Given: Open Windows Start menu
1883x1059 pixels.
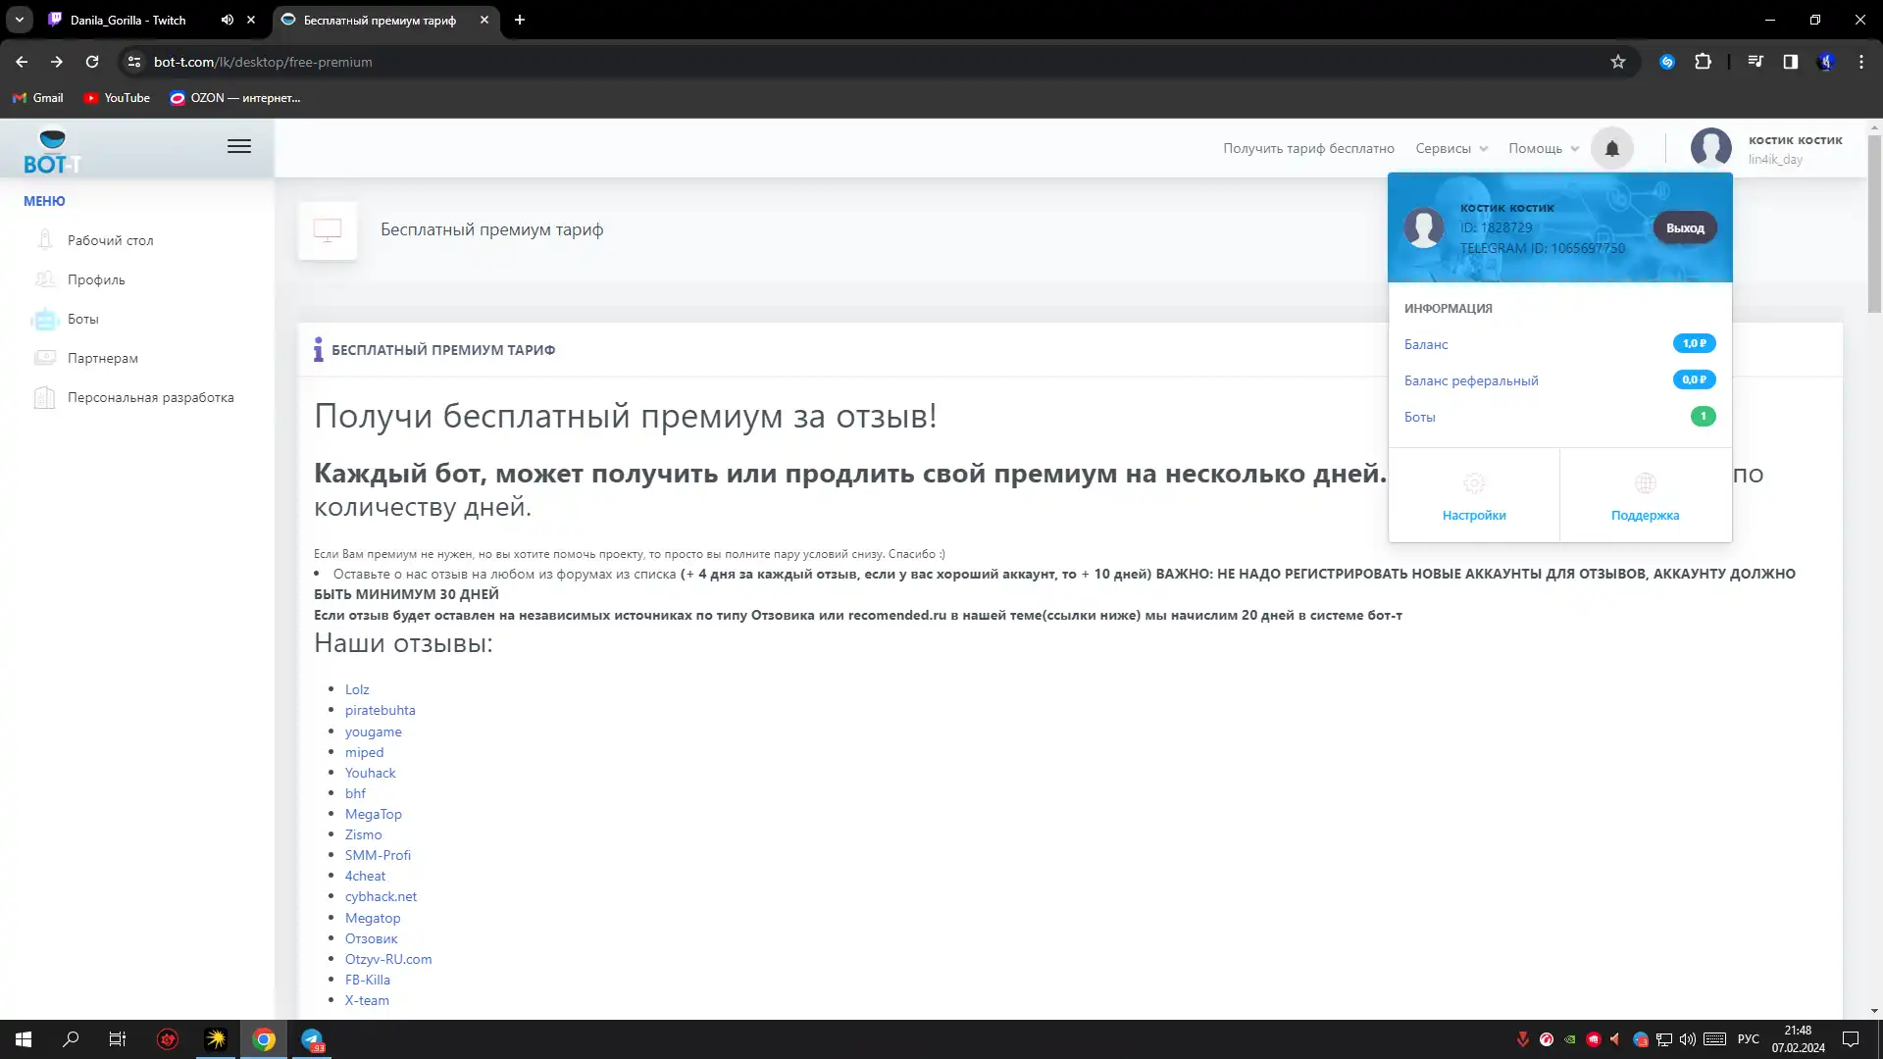Looking at the screenshot, I should coord(24,1039).
